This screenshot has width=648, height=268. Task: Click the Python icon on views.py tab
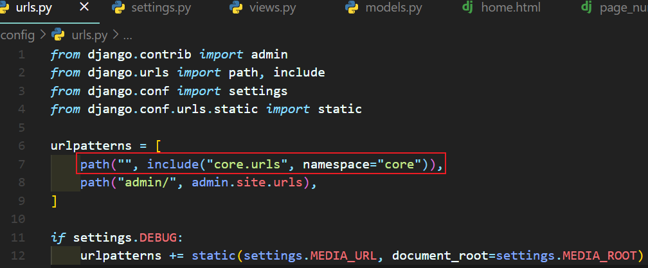click(236, 8)
